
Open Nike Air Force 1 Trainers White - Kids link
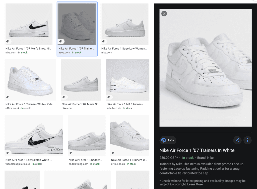(x=30, y=104)
